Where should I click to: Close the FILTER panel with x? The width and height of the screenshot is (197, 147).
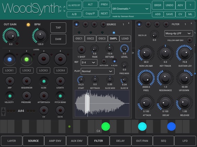click(191, 23)
